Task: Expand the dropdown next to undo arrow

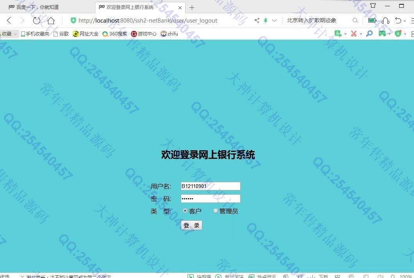Action: [405, 21]
